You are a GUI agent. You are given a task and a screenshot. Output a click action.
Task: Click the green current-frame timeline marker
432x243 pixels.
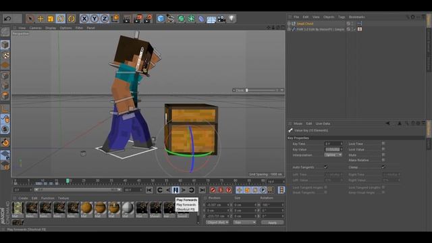coord(67,181)
